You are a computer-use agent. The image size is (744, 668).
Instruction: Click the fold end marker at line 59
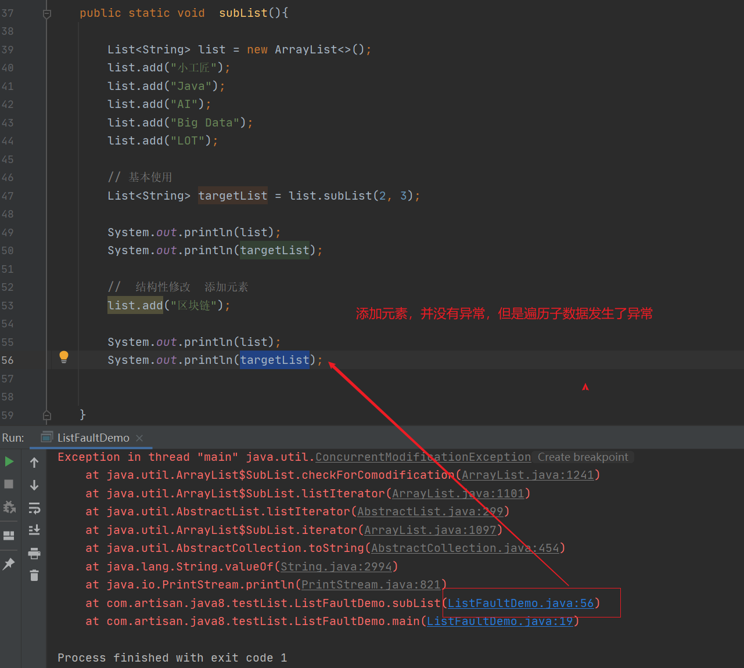[47, 415]
